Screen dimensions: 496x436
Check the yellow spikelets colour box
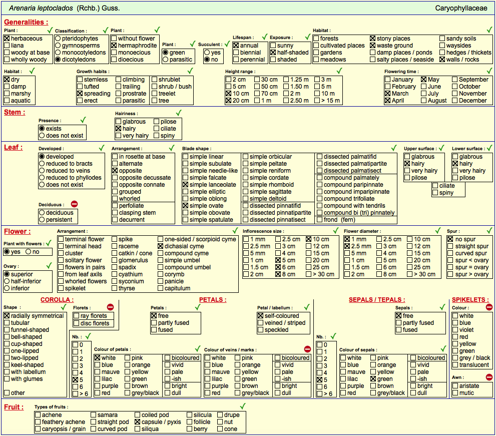[x=455, y=344]
